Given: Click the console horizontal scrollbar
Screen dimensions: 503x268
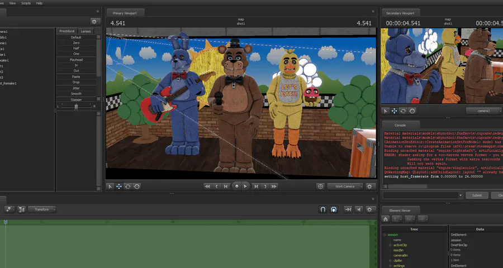Looking at the screenshot, I should [x=407, y=186].
